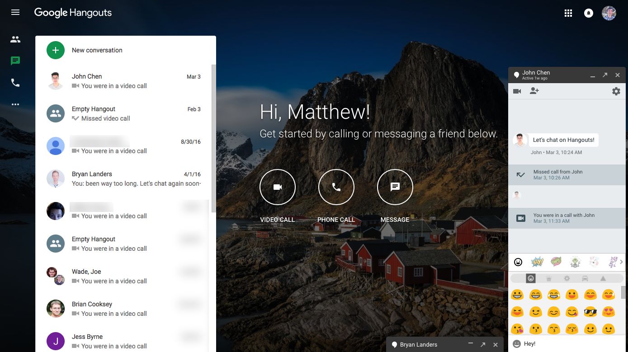Click the PHONE CALL button
Viewport: 628px width, 352px height.
click(336, 187)
